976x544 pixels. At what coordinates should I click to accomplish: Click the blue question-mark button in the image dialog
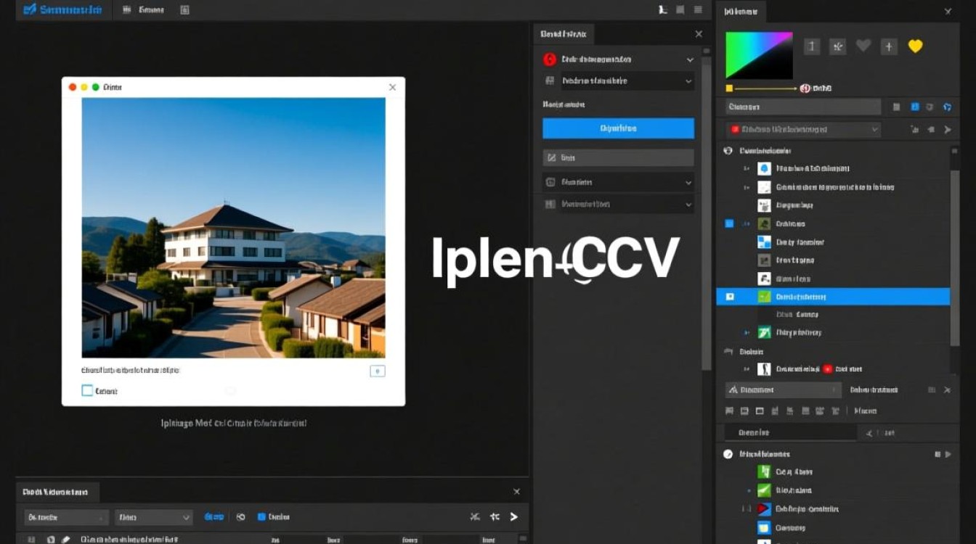pos(377,371)
